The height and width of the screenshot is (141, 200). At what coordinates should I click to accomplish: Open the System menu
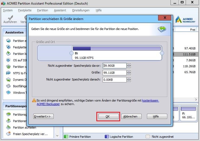coord(8,10)
